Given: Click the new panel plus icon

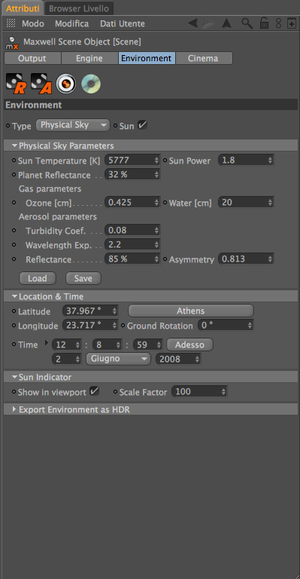Looking at the screenshot, I should tap(292, 23).
